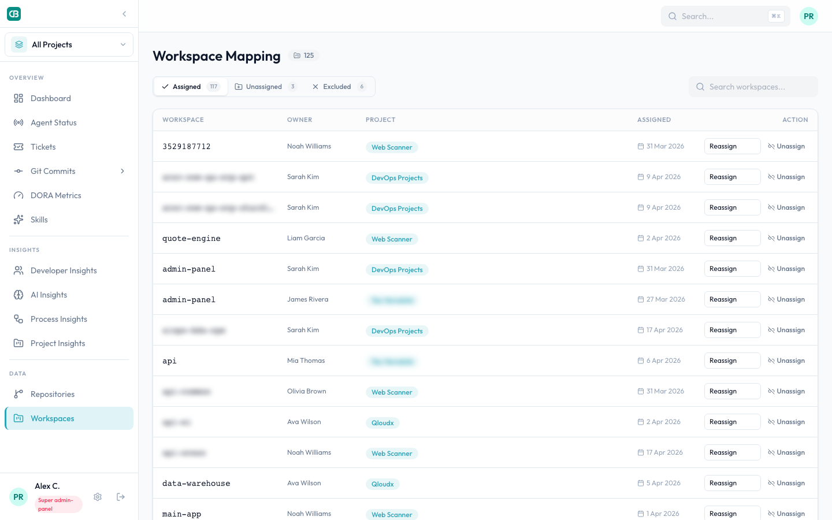
Task: Click the workspace name quote-engine
Action: click(191, 239)
